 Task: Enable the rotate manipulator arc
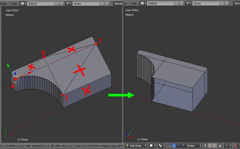[x=178, y=146]
